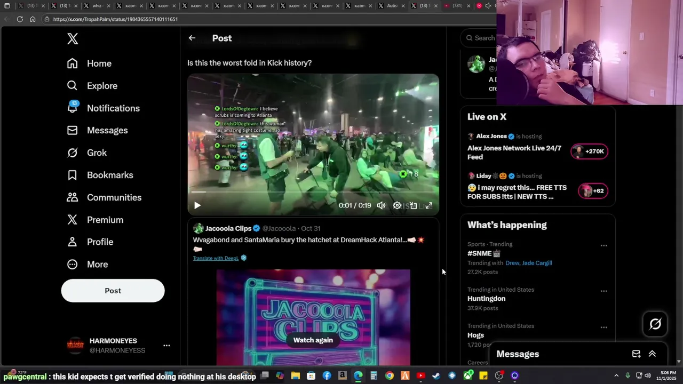Viewport: 683px width, 384px height.
Task: Open Profile in the sidebar
Action: coord(90,242)
